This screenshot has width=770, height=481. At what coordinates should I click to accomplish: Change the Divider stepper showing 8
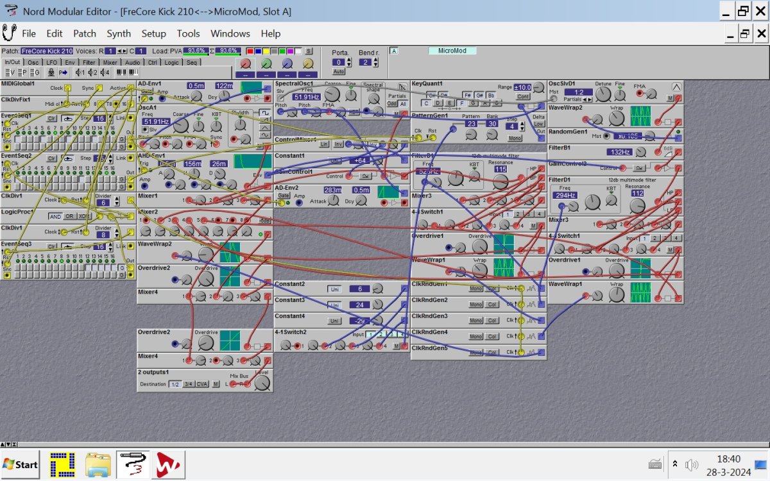coord(117,234)
